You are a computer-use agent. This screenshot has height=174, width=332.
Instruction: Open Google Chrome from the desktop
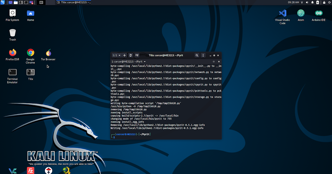[x=30, y=52]
